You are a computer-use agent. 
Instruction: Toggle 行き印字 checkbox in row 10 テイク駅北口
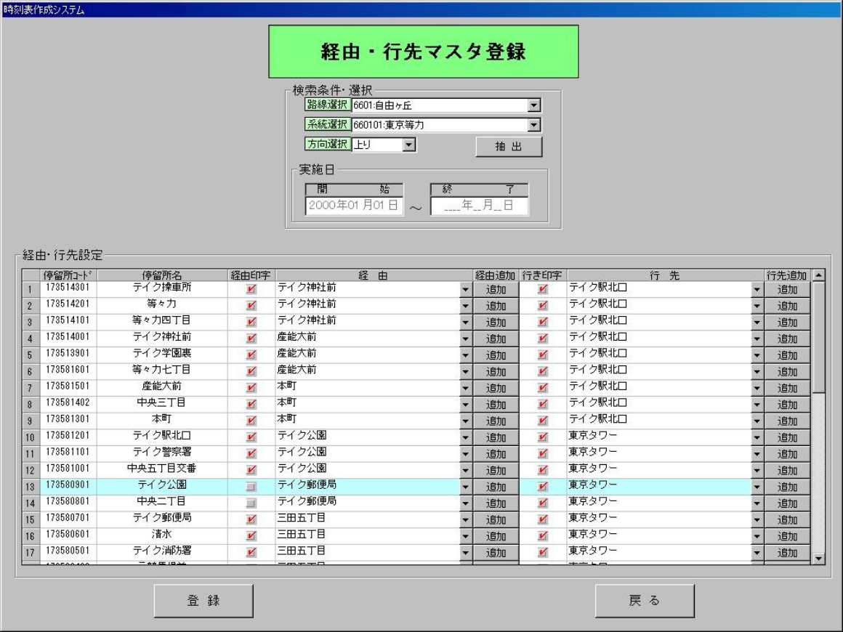[542, 437]
